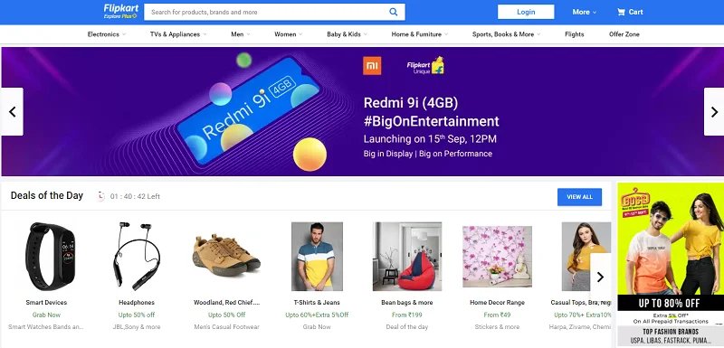Click the Mi logo in banner

point(372,65)
